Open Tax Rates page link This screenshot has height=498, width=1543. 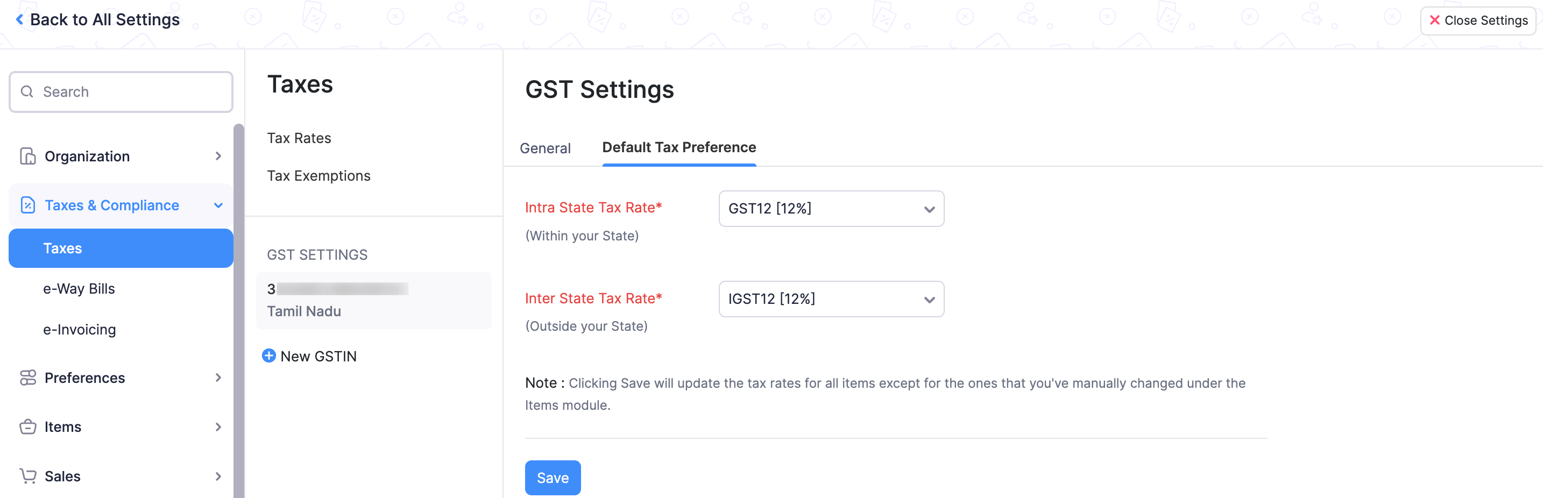[x=299, y=138]
